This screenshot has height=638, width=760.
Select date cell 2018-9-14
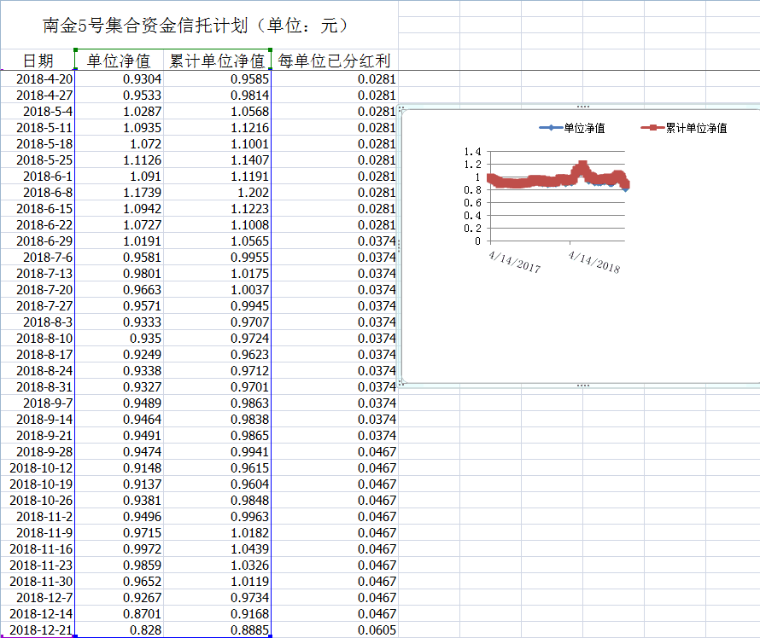point(38,420)
